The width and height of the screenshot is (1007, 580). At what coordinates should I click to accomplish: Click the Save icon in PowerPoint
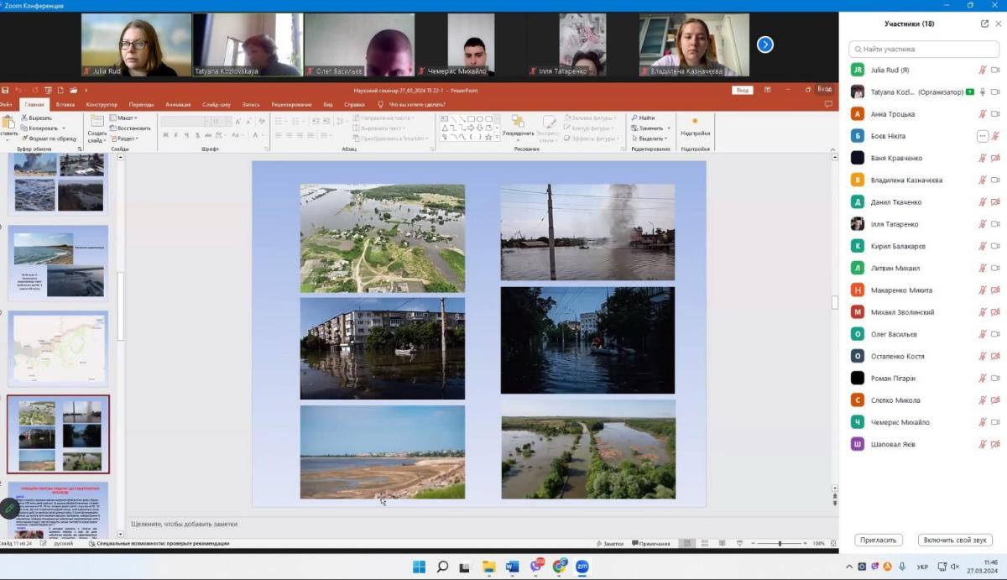tap(6, 90)
